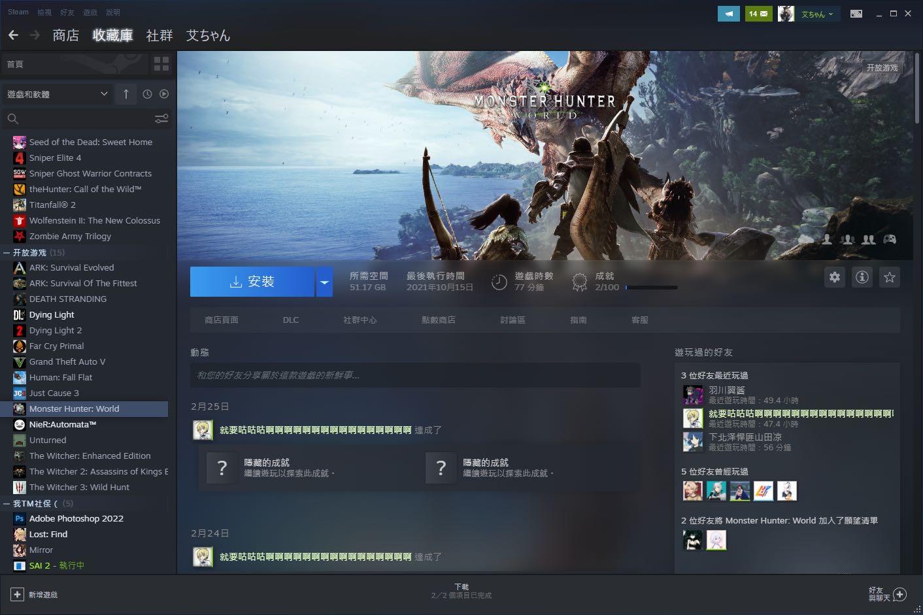Image resolution: width=923 pixels, height=615 pixels.
Task: Click the profile avatar in top bar
Action: tap(786, 14)
